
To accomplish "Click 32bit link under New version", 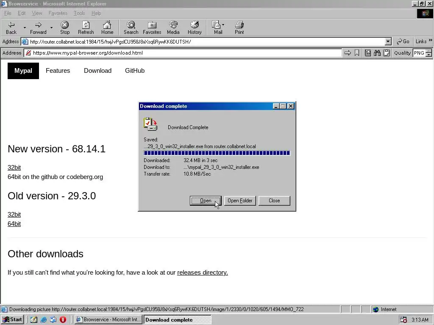I will click(14, 168).
